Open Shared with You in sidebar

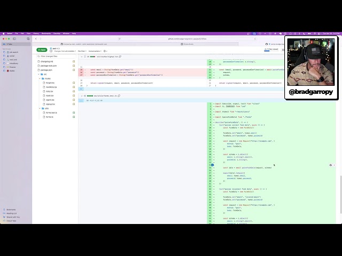[x=13, y=217]
